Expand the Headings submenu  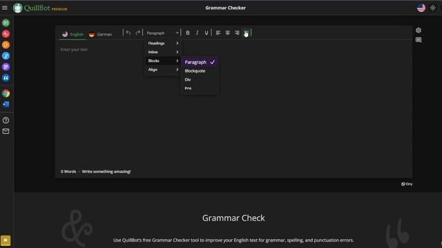[163, 43]
